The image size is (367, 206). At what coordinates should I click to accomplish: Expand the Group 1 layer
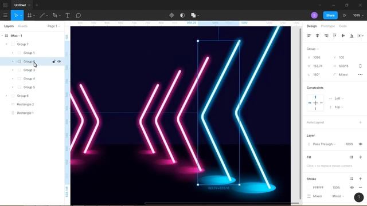click(x=13, y=53)
